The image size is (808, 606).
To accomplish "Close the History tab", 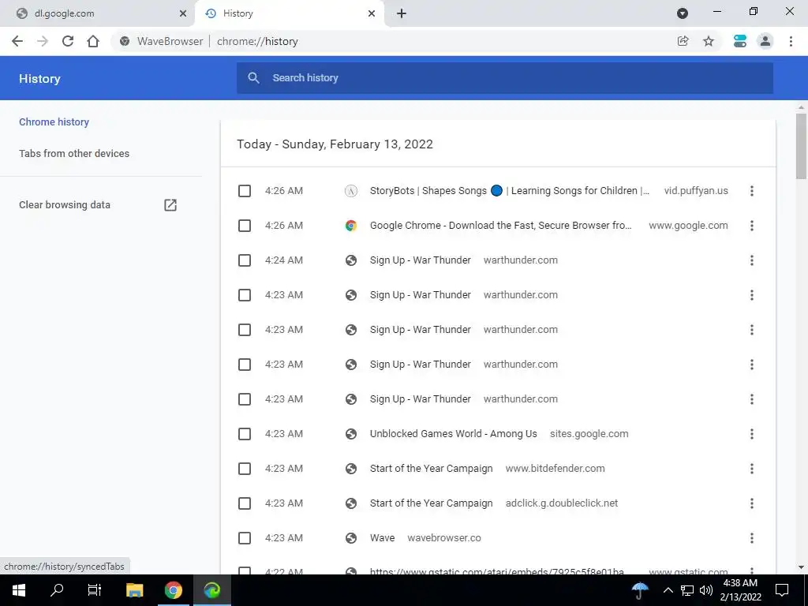I will [x=372, y=13].
